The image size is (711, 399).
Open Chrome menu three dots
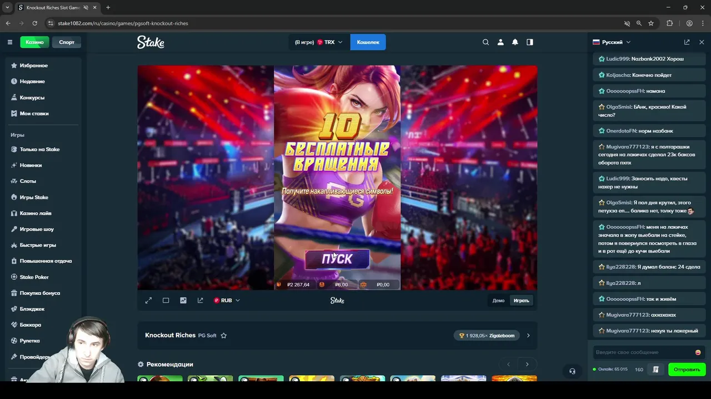pos(702,23)
